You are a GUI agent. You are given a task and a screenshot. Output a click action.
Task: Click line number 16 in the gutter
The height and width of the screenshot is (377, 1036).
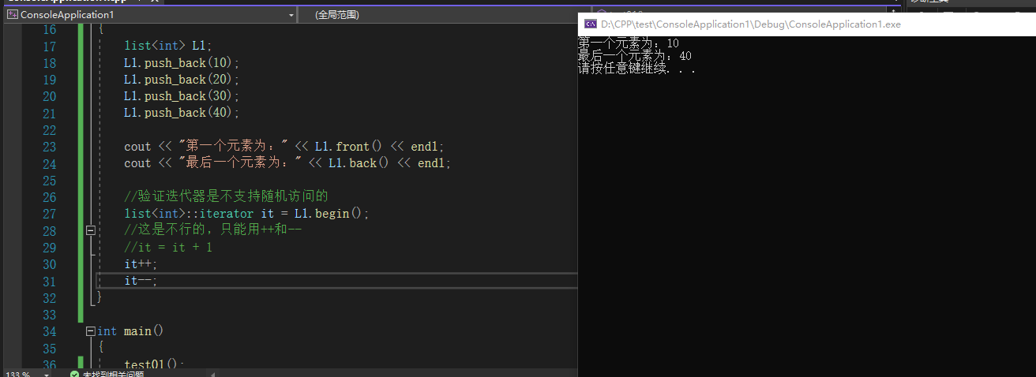(48, 29)
